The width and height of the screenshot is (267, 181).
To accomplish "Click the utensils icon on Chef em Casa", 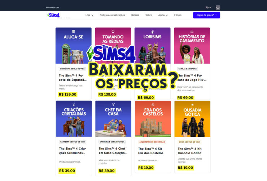I will (x=113, y=104).
